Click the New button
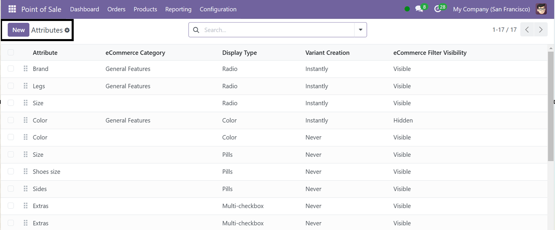Viewport: 555px width, 230px height. 19,30
